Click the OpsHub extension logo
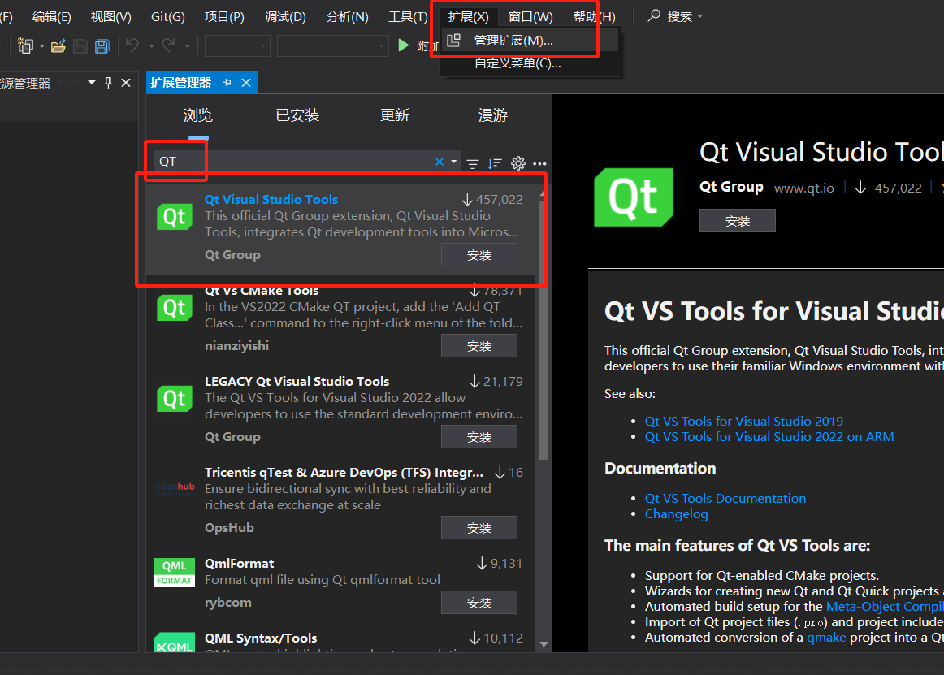 point(175,488)
